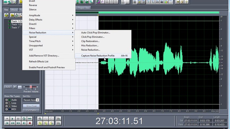Click the Zoom Out Vertically icon
Screen dimensions: 230x129
tap(58, 123)
